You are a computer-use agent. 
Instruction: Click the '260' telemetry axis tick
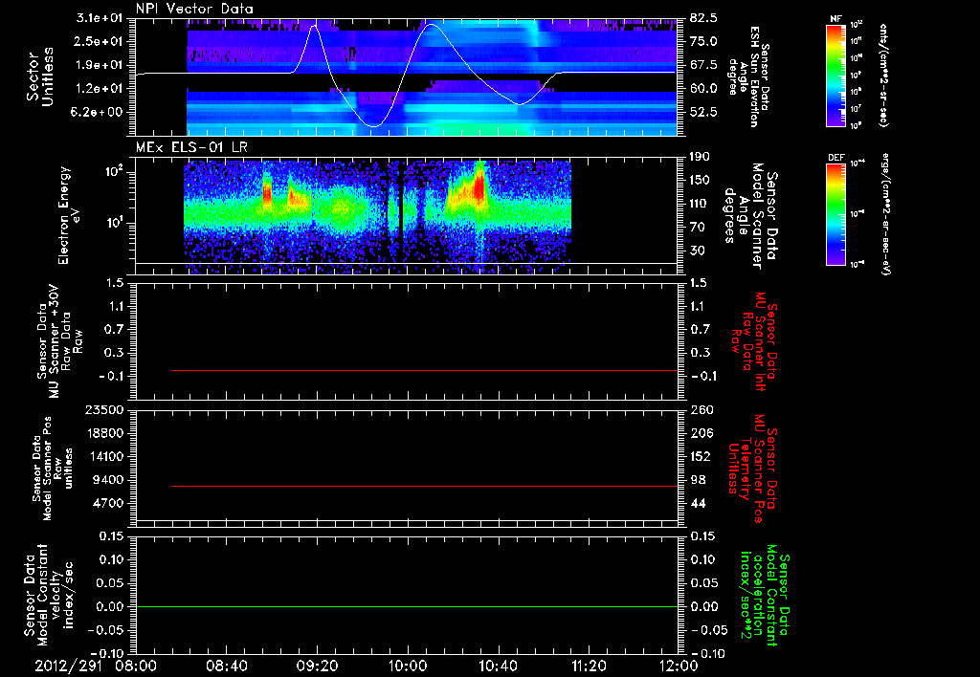pyautogui.click(x=701, y=410)
